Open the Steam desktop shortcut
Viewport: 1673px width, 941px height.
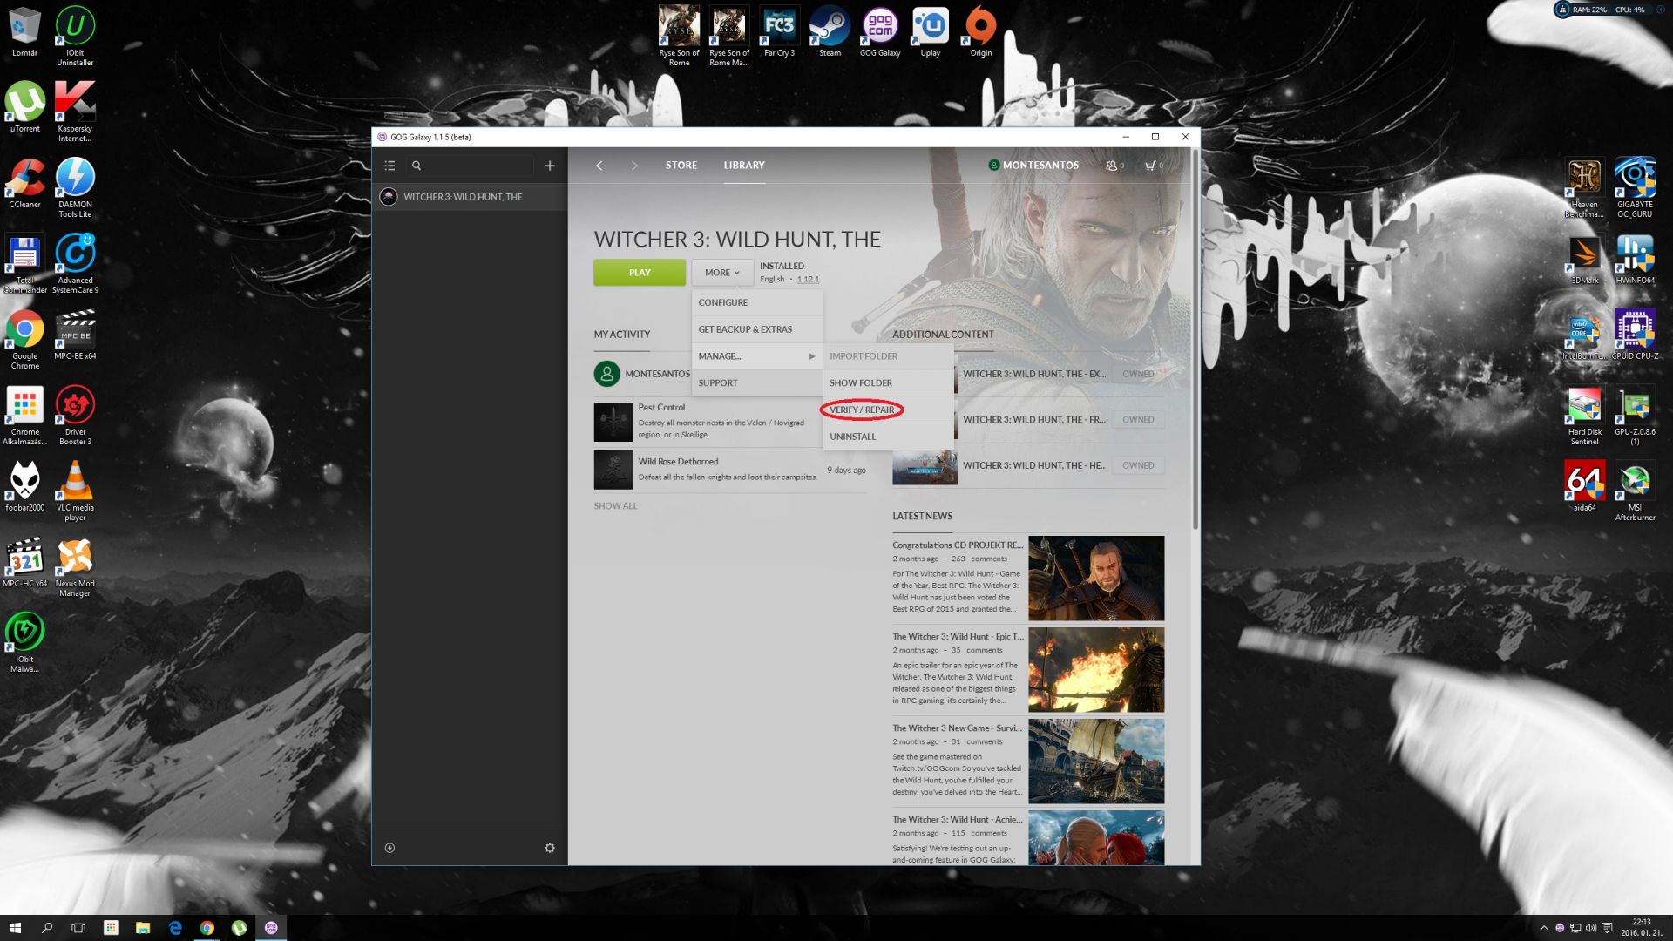pos(830,33)
